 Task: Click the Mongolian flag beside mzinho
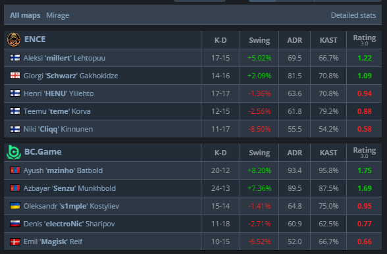point(15,170)
